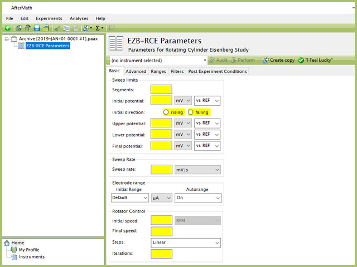Click the Create copy flask icon
The width and height of the screenshot is (357, 267).
click(266, 60)
